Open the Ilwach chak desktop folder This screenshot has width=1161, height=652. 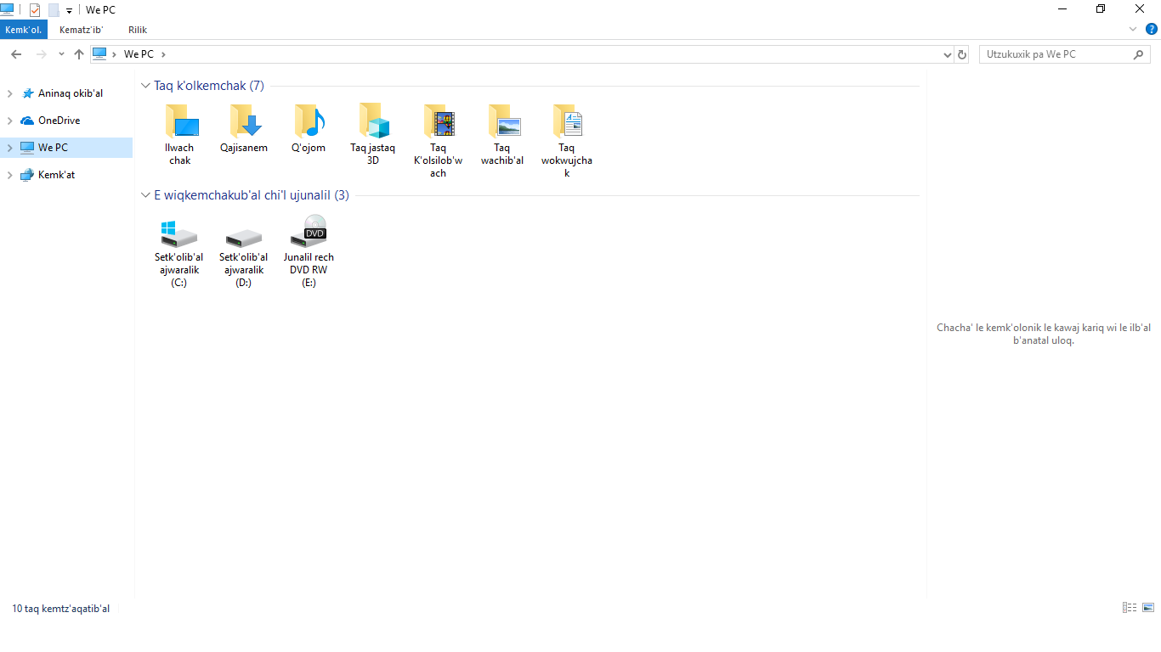tap(179, 135)
